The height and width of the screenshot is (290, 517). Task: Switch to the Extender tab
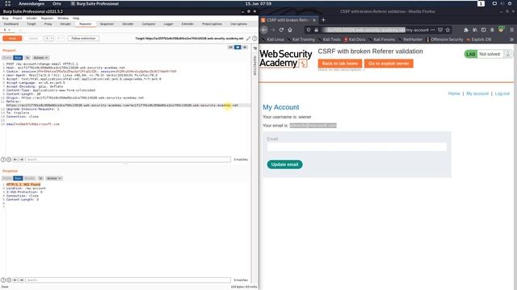point(187,24)
